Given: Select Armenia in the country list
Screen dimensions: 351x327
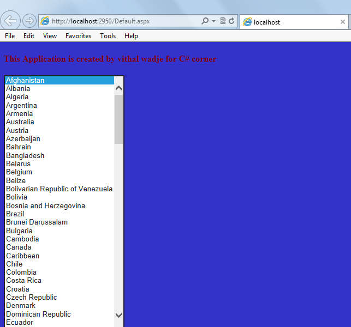Looking at the screenshot, I should 60,113.
